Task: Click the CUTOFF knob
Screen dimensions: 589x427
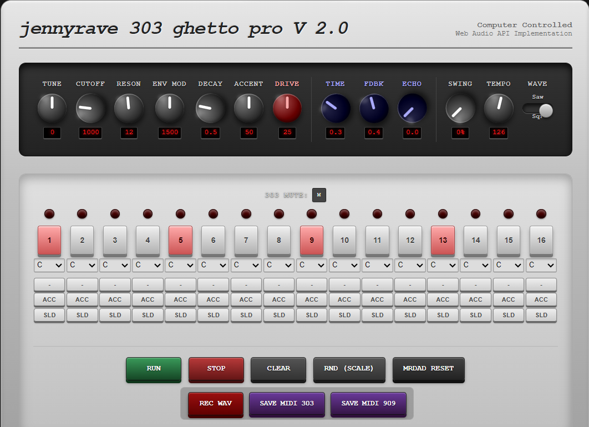Action: tap(90, 108)
